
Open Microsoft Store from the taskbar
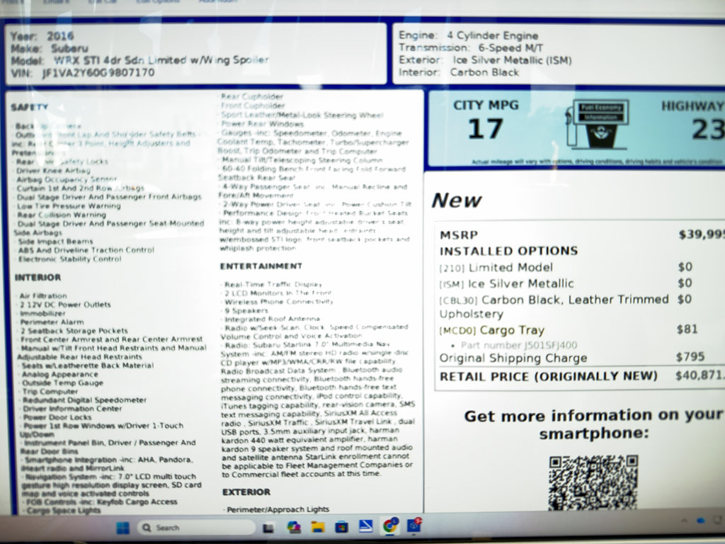click(342, 527)
